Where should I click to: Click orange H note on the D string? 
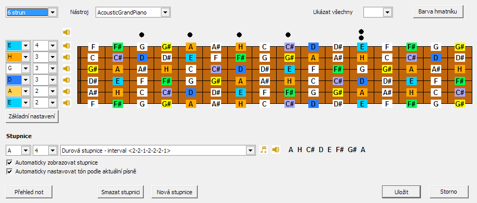click(x=290, y=80)
